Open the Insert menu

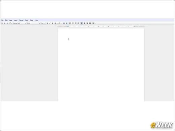point(15,20)
